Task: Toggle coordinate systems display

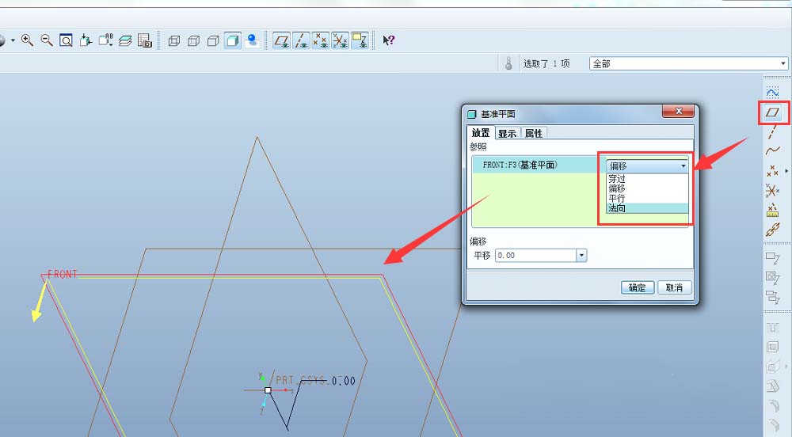Action: coord(340,40)
